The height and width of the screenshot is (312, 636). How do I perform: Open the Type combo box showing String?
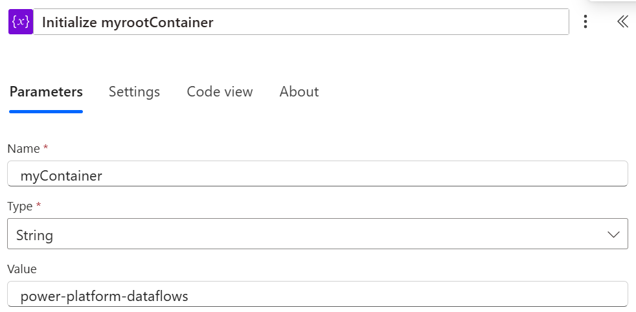[x=317, y=234]
